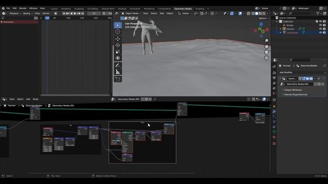The height and width of the screenshot is (184, 328).
Task: Open the Keying dropdown in timeline
Action: [x=28, y=13]
